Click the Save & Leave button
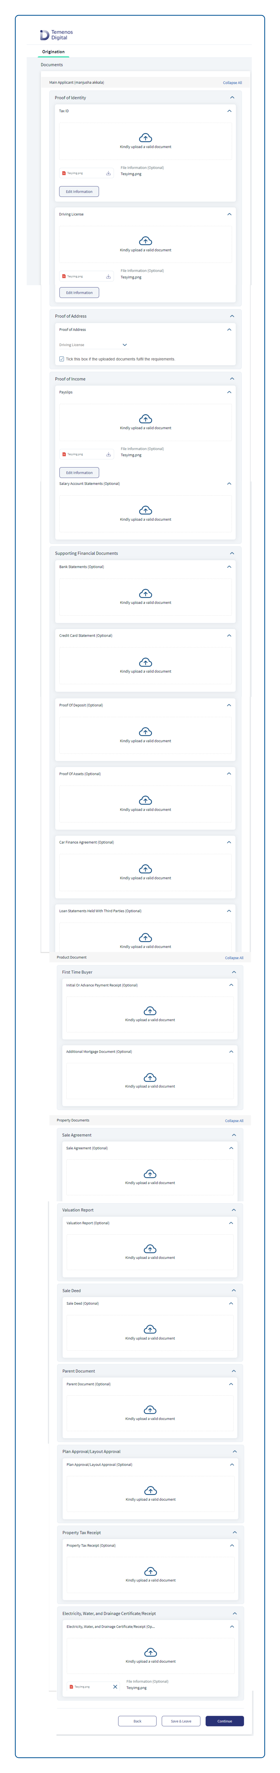Screen dimensions: 280x1773 tap(181, 1721)
